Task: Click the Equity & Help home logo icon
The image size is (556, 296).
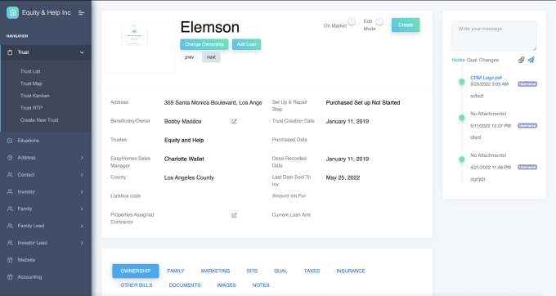Action: pos(12,12)
